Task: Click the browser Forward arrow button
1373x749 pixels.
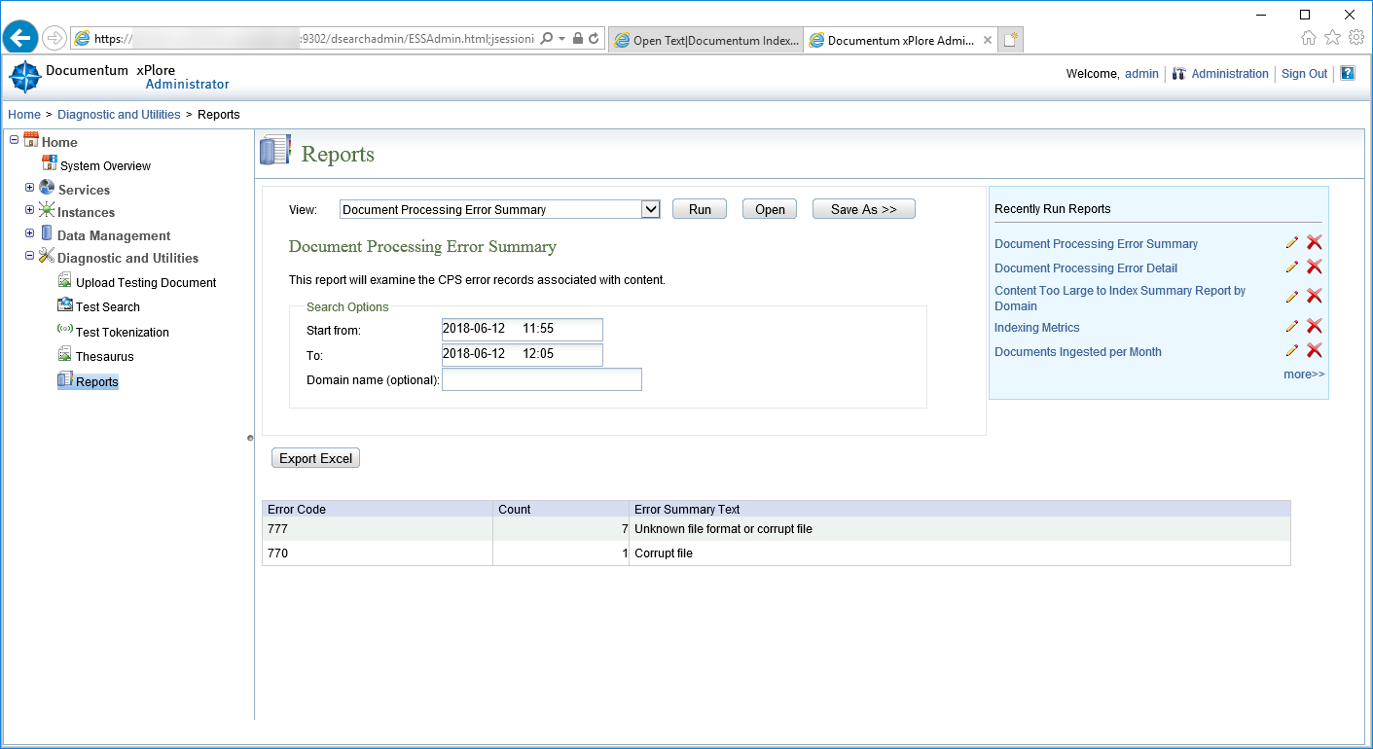Action: pos(54,38)
